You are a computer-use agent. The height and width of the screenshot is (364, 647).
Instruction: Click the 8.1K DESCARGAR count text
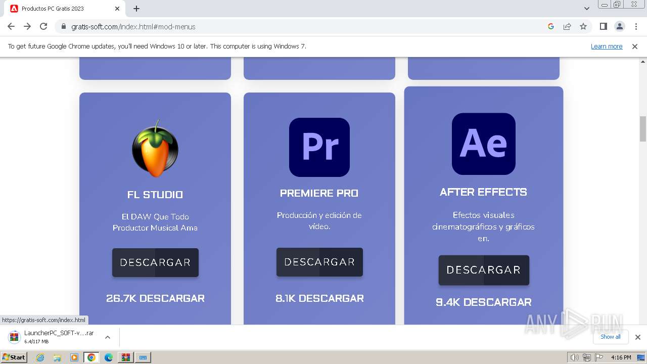[319, 298]
